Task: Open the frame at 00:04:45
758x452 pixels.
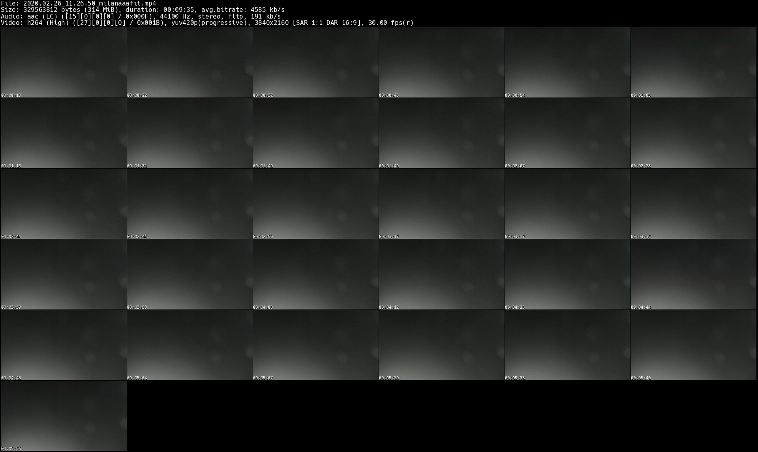Action: click(64, 345)
